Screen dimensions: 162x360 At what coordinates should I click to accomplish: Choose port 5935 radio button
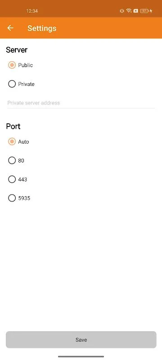[12, 198]
